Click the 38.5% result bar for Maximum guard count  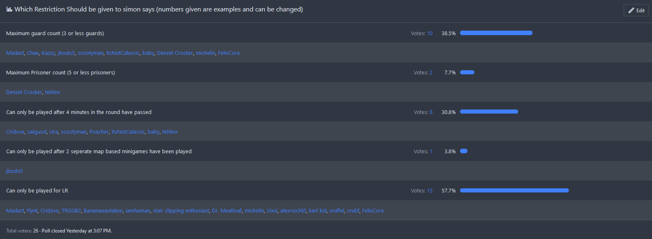[496, 33]
